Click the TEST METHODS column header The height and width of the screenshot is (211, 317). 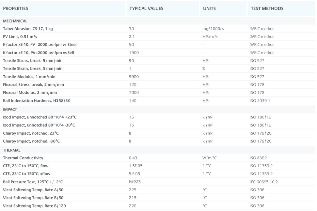click(267, 8)
